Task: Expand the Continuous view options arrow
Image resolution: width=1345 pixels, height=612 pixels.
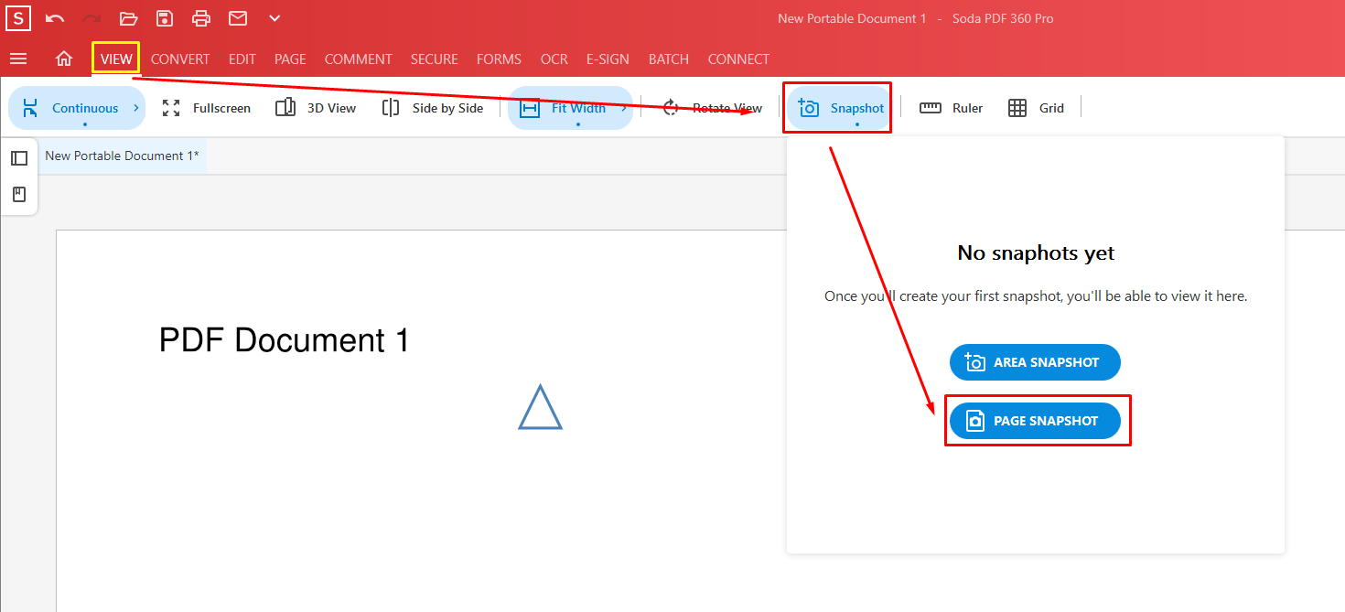Action: (x=136, y=108)
